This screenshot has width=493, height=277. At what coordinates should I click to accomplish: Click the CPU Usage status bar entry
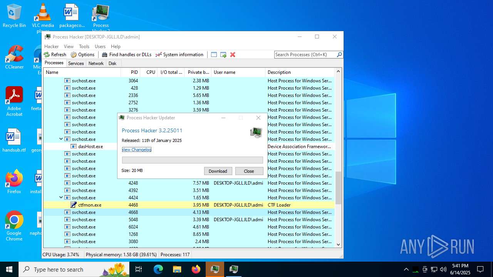coord(61,255)
